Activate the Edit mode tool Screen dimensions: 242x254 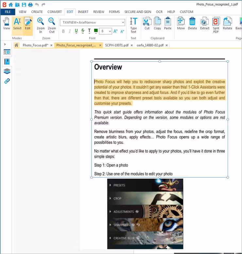pos(28,24)
